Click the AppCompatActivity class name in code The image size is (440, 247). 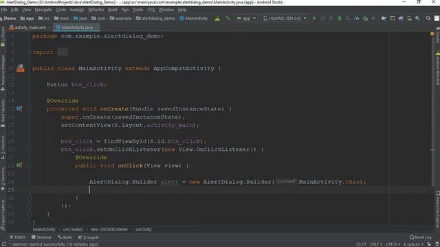[184, 69]
